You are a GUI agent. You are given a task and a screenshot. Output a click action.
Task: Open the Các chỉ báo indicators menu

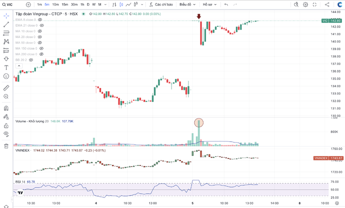tap(161, 4)
